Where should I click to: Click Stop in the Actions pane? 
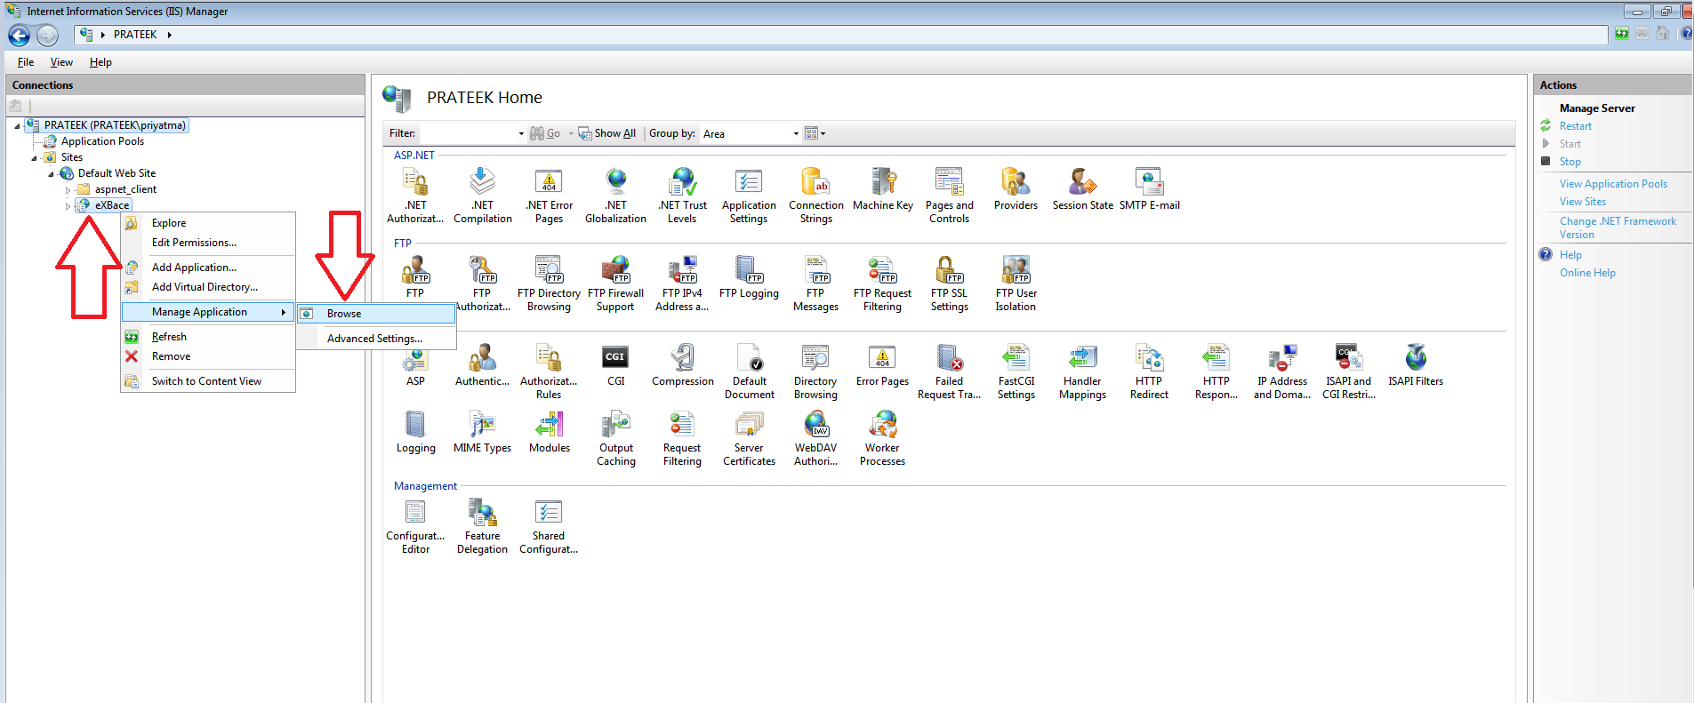click(x=1570, y=162)
